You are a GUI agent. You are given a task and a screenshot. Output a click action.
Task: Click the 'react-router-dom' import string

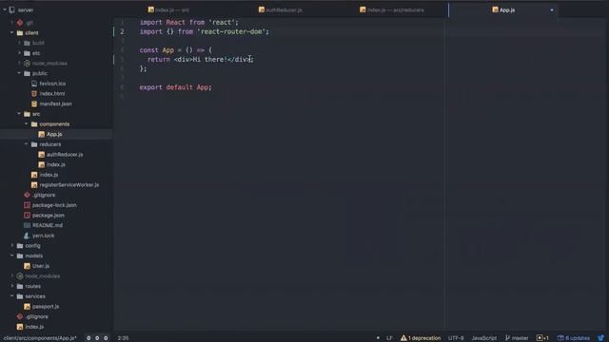[231, 31]
